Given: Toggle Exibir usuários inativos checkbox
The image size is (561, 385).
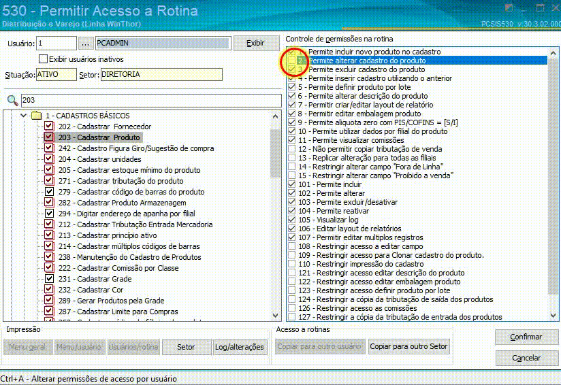Looking at the screenshot, I should (x=43, y=59).
